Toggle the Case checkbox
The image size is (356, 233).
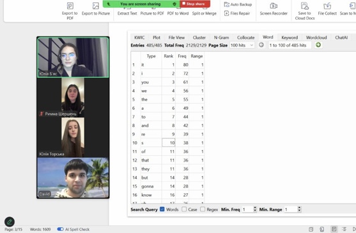[x=184, y=209]
